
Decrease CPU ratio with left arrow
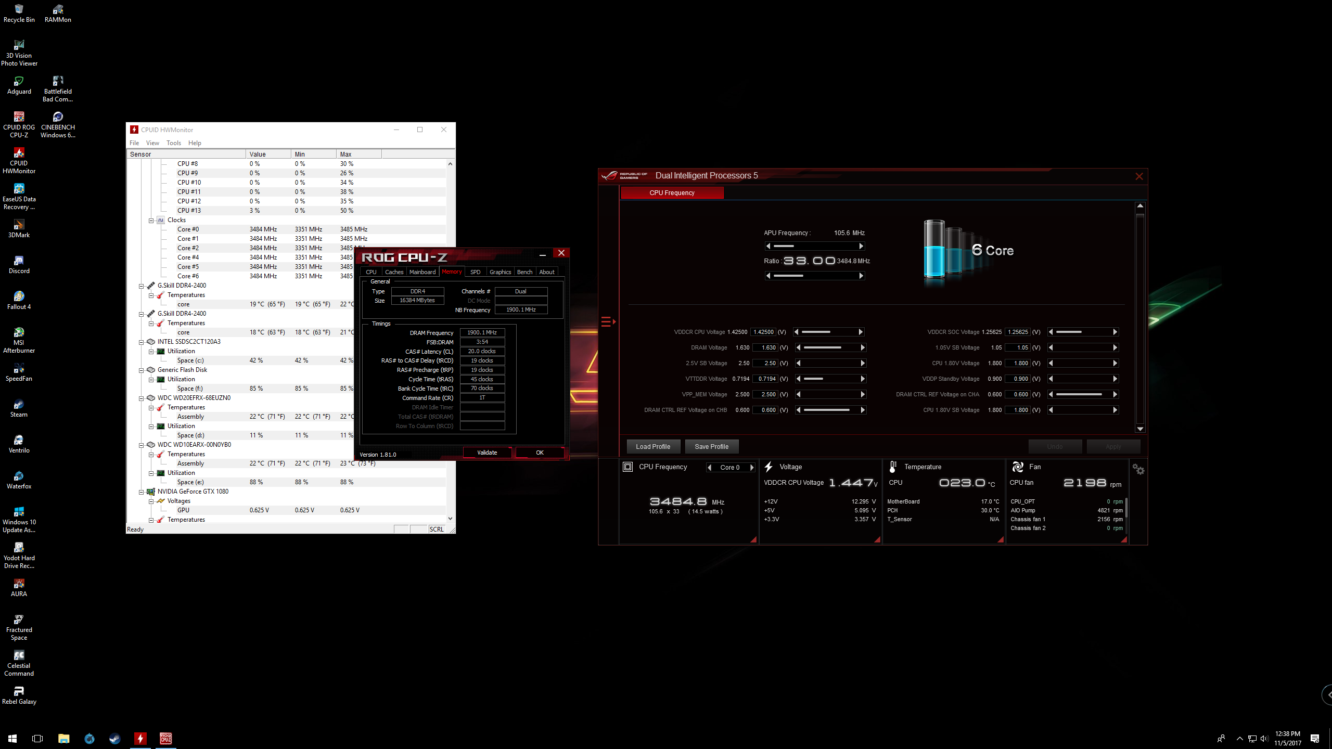point(768,276)
